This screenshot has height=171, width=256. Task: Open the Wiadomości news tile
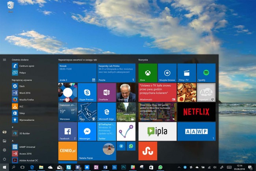(x=158, y=92)
